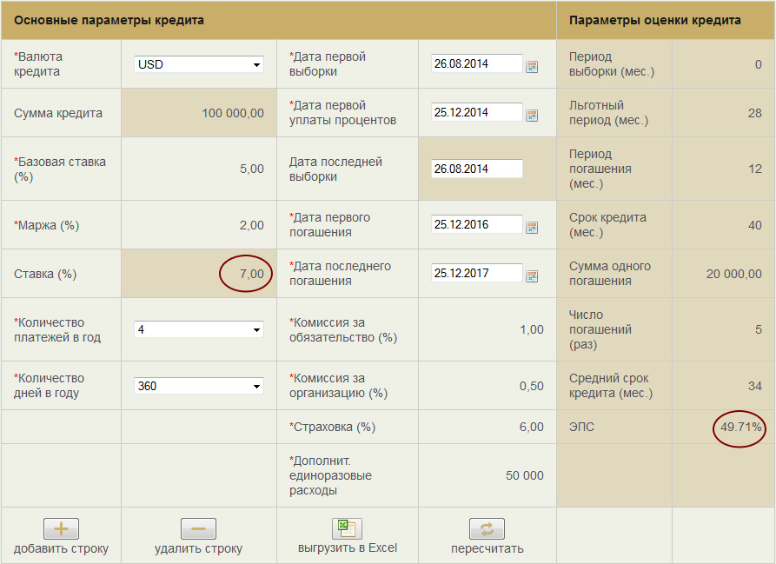
Task: Click the 'пересчитать' label
Action: [x=487, y=548]
